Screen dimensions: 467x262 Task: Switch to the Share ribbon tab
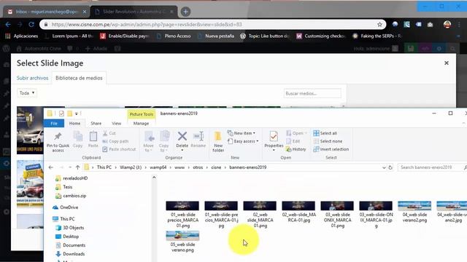pyautogui.click(x=96, y=123)
